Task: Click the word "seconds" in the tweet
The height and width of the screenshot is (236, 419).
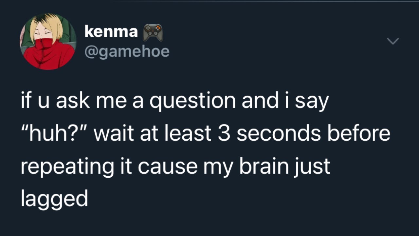Action: coord(277,133)
